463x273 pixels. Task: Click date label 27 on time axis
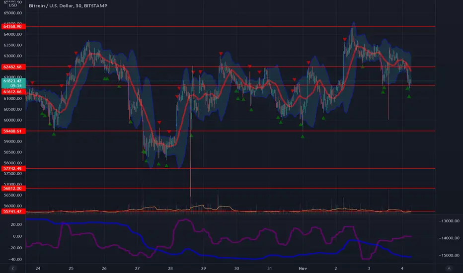[137, 269]
